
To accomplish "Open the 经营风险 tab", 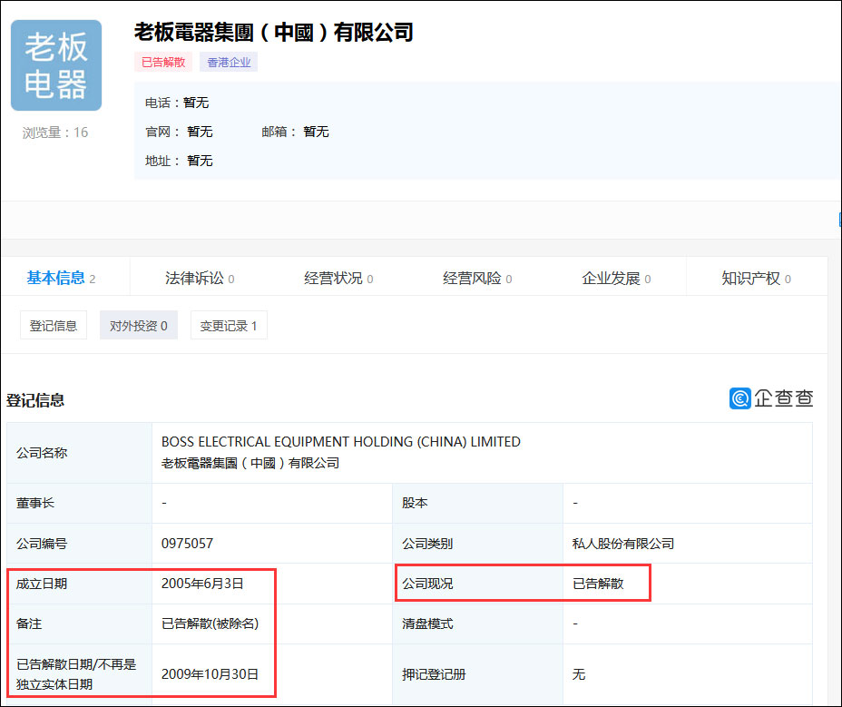I will [x=477, y=279].
